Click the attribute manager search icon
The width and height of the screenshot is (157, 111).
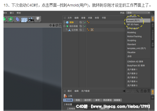click(137, 91)
